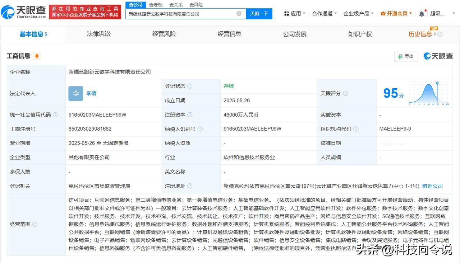Viewport: 460px width, 263px height.
Task: Click the registration number 650203029081682
Action: [90, 129]
